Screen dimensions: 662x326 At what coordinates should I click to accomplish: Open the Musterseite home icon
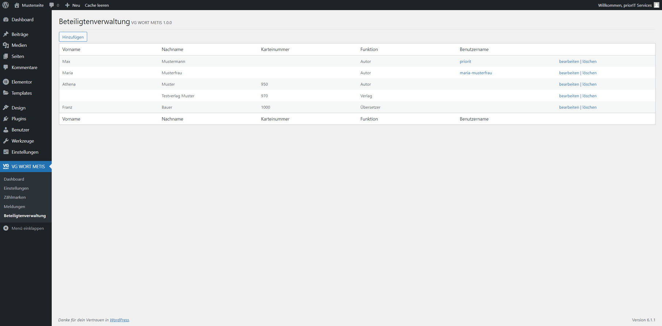coord(17,5)
